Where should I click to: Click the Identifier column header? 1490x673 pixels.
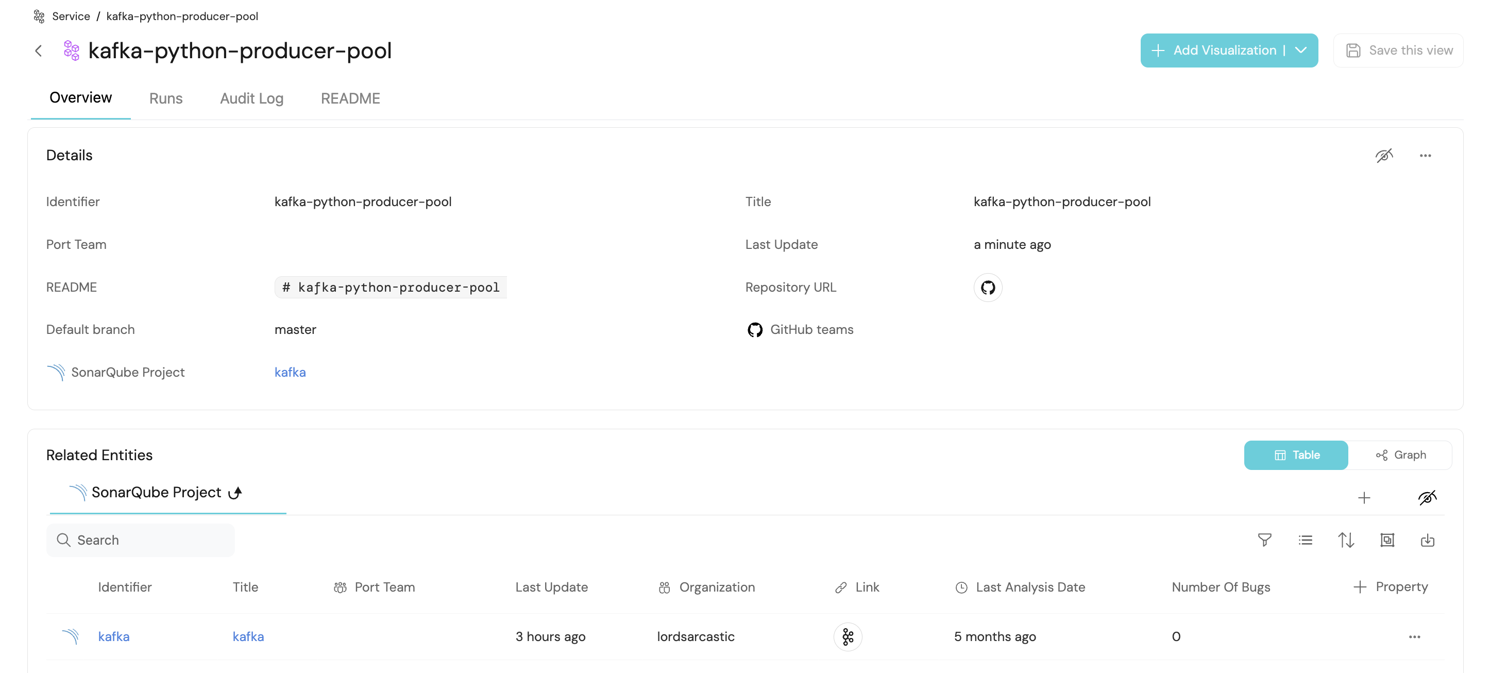pos(124,587)
